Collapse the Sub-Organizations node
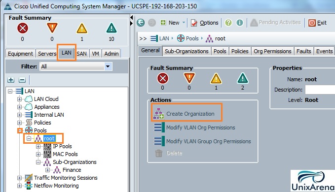The image size is (335, 192). point(38,162)
